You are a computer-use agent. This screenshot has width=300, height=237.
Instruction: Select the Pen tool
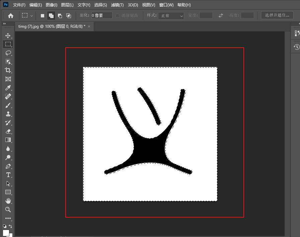[8, 166]
